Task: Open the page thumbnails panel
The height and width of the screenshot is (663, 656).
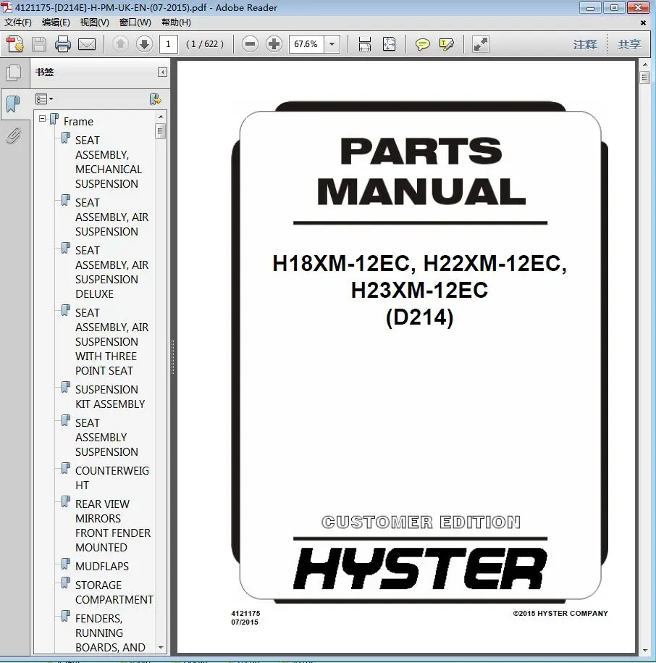Action: 14,72
